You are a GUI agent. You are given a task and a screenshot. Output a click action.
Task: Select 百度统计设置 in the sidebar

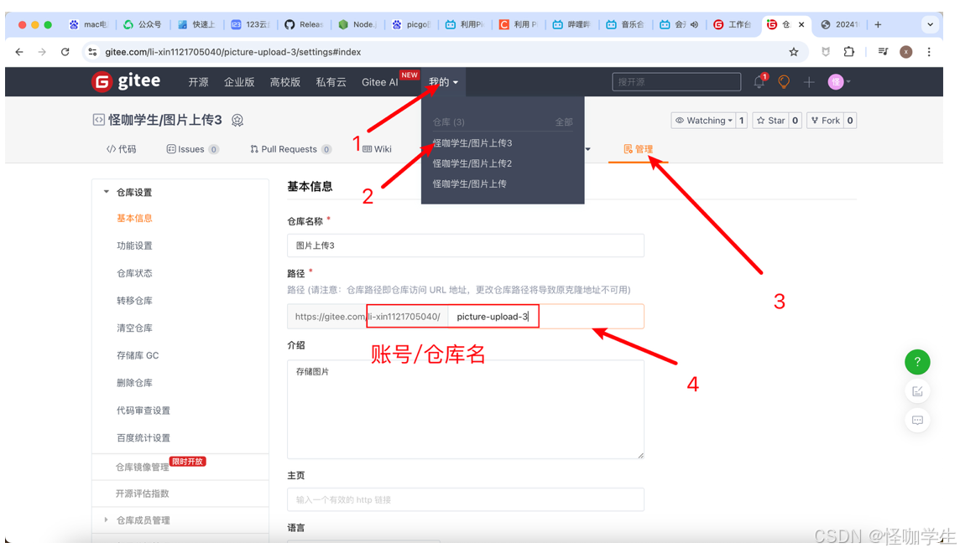pyautogui.click(x=143, y=437)
